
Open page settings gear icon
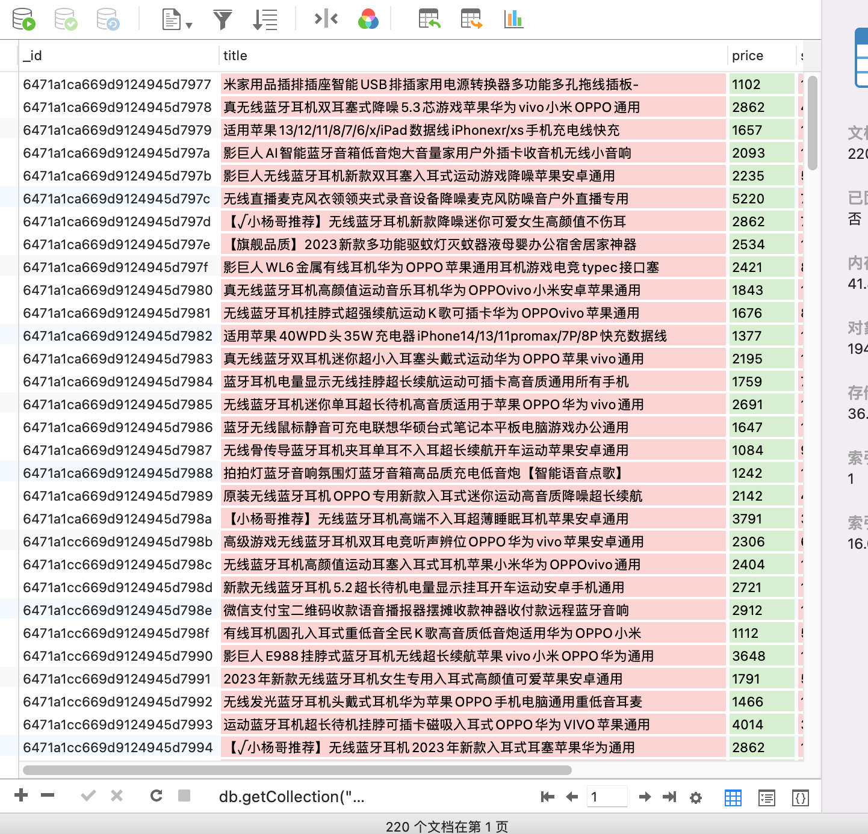pos(696,798)
